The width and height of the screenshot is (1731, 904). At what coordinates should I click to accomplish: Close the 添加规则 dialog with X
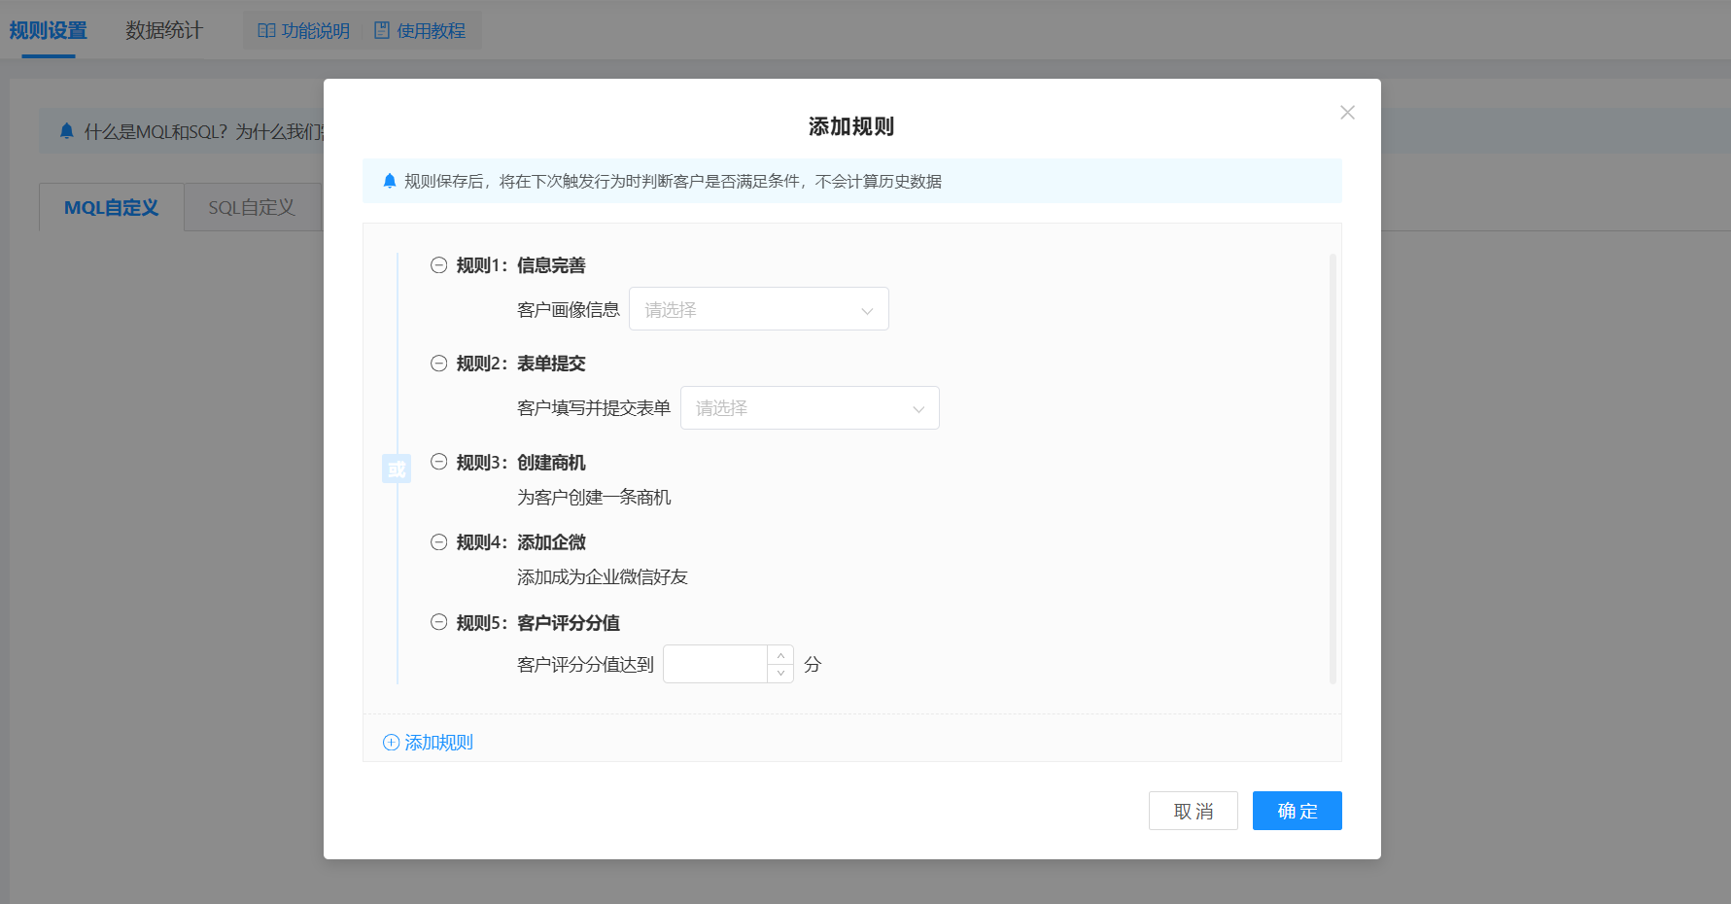pos(1347,113)
